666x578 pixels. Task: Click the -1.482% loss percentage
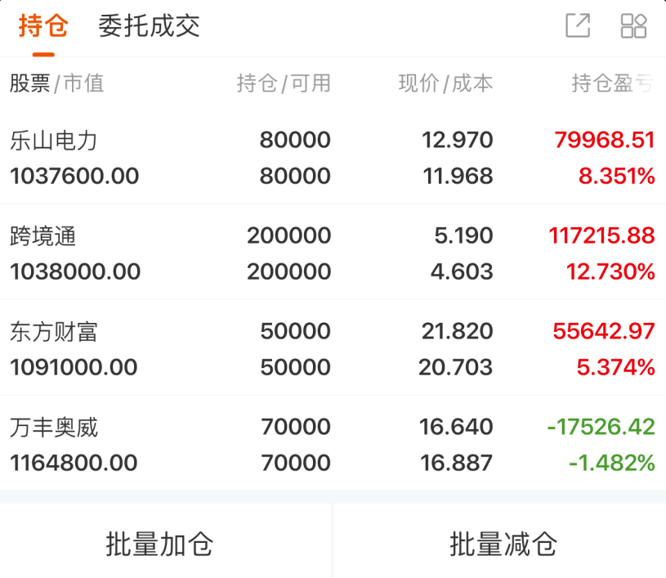click(611, 463)
